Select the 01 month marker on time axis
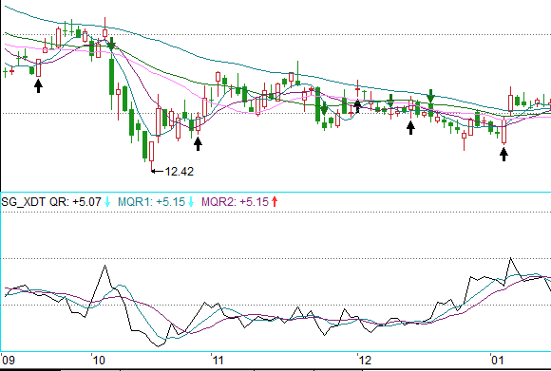551x371 pixels. [497, 361]
